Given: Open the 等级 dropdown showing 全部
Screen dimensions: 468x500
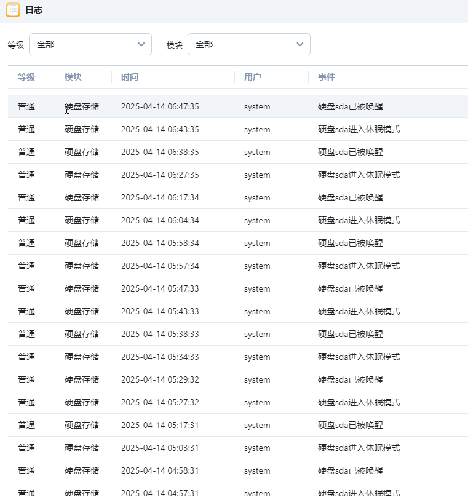Looking at the screenshot, I should point(90,44).
